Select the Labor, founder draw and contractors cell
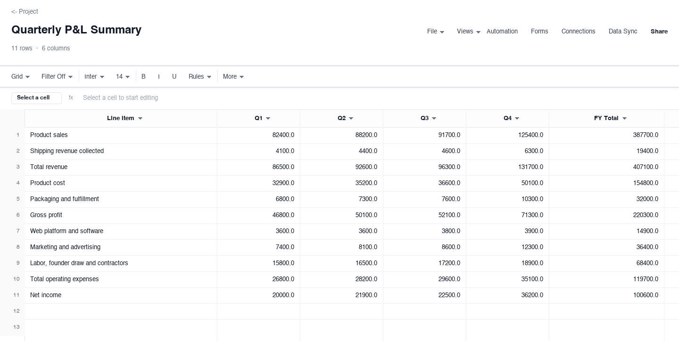This screenshot has height=341, width=679. point(121,263)
